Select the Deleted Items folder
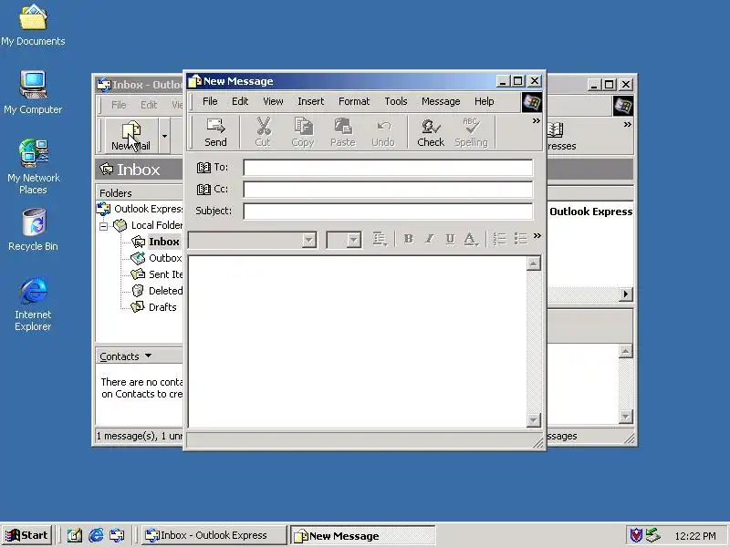The image size is (730, 547). [165, 291]
